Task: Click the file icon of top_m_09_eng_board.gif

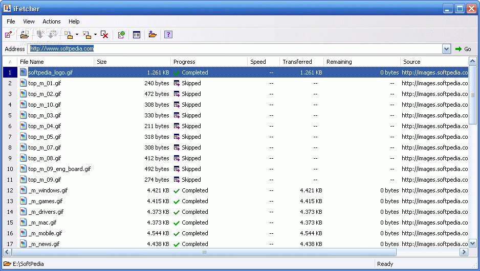Action: coord(23,169)
